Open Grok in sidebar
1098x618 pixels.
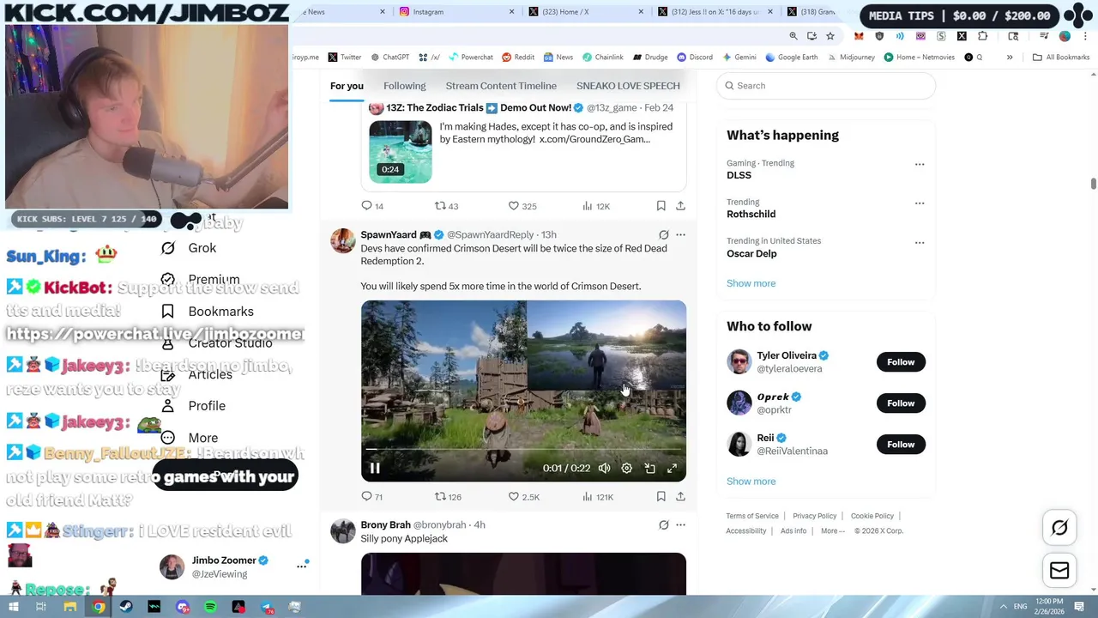click(x=189, y=248)
